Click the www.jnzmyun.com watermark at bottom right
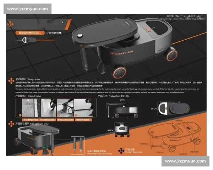 (185, 161)
